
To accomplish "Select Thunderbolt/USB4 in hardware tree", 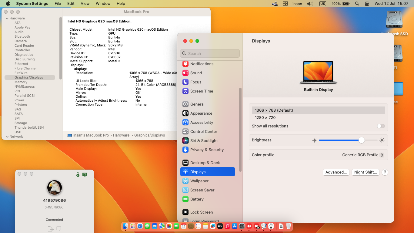I will pos(29,127).
